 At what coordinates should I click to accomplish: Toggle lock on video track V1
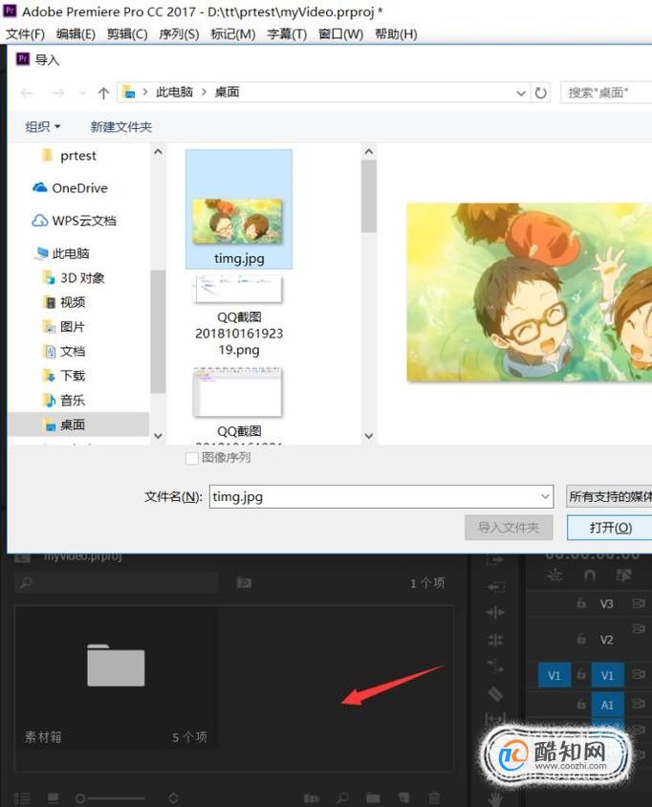pyautogui.click(x=581, y=675)
